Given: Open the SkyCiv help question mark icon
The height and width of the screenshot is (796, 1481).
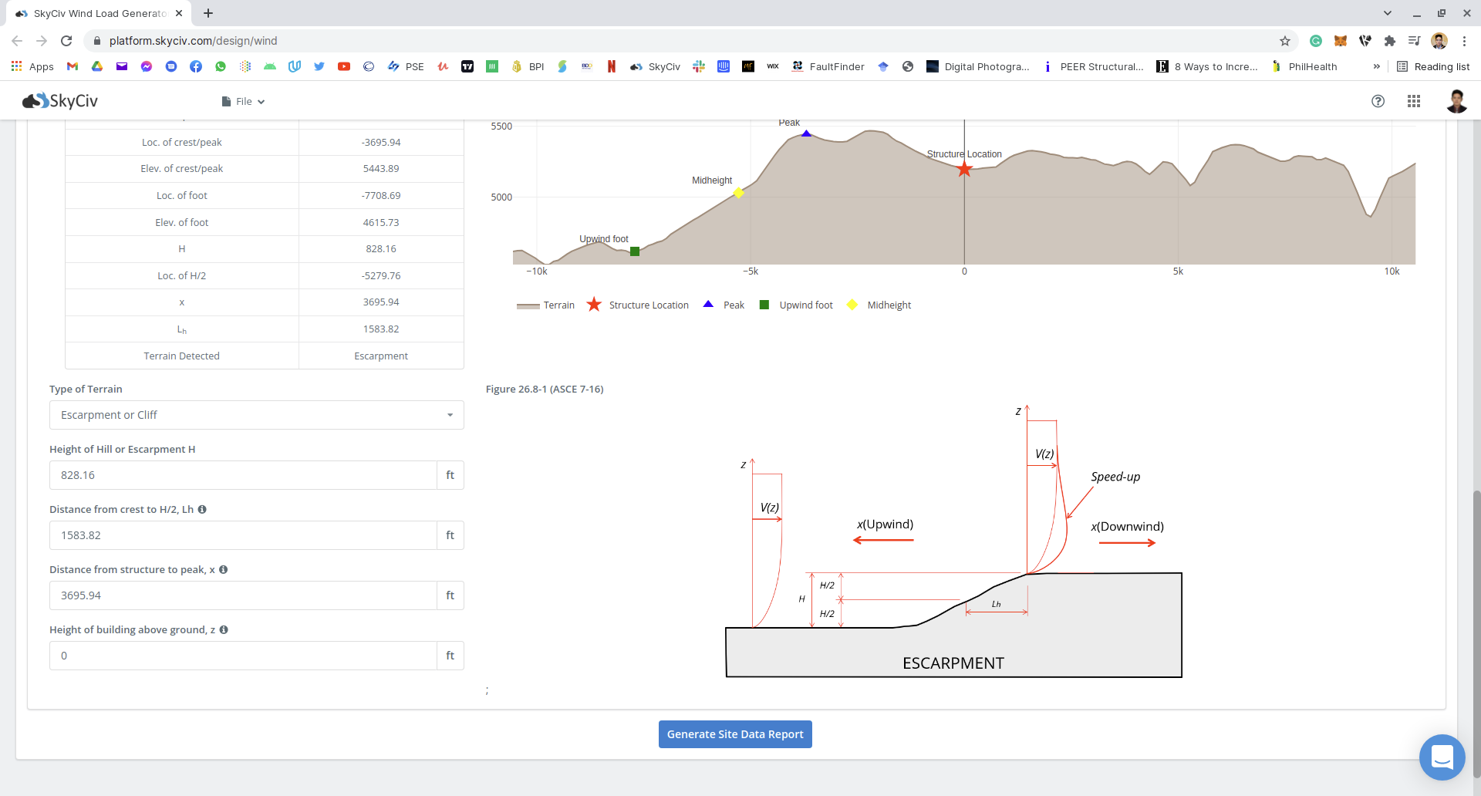Looking at the screenshot, I should [1378, 101].
